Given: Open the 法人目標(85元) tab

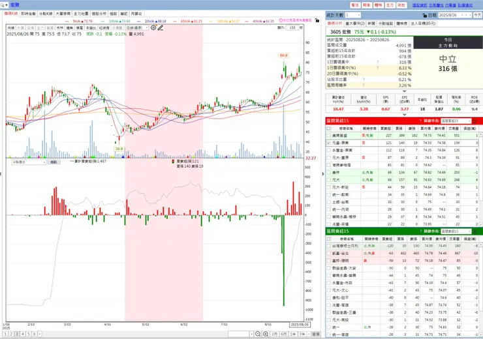Looking at the screenshot, I should pyautogui.click(x=423, y=23).
